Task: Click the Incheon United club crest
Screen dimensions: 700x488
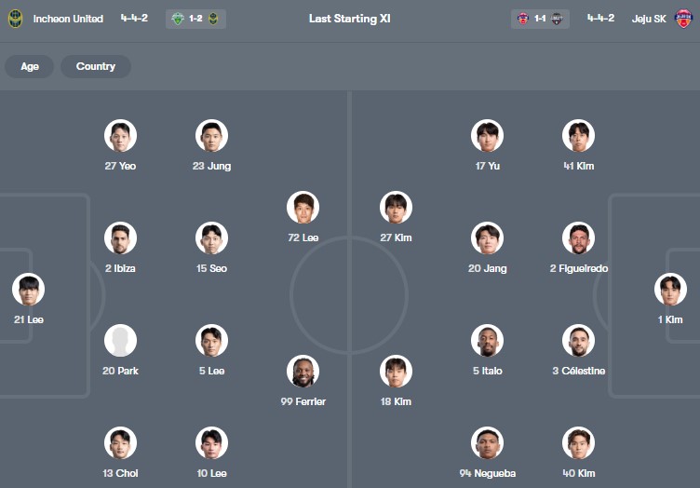Action: click(15, 19)
